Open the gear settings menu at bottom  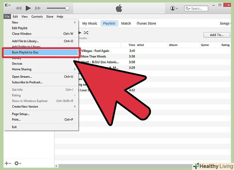(x=18, y=163)
